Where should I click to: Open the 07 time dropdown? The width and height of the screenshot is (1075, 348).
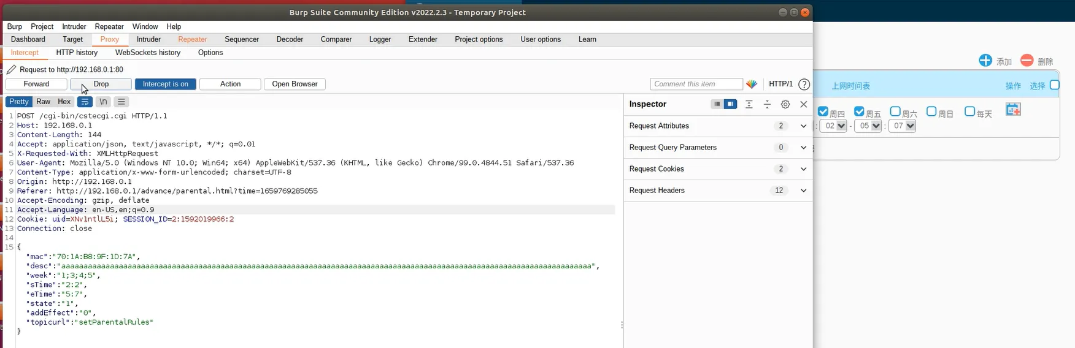903,126
